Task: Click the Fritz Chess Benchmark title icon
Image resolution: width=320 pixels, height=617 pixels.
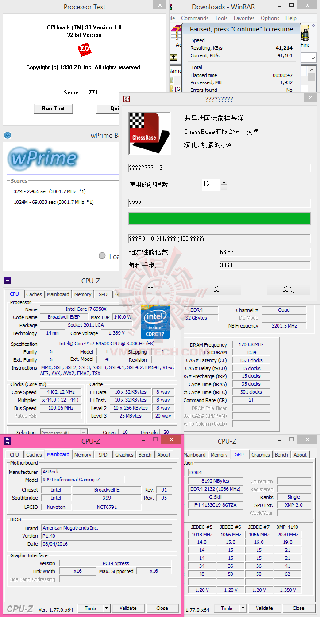Action: [x=127, y=99]
